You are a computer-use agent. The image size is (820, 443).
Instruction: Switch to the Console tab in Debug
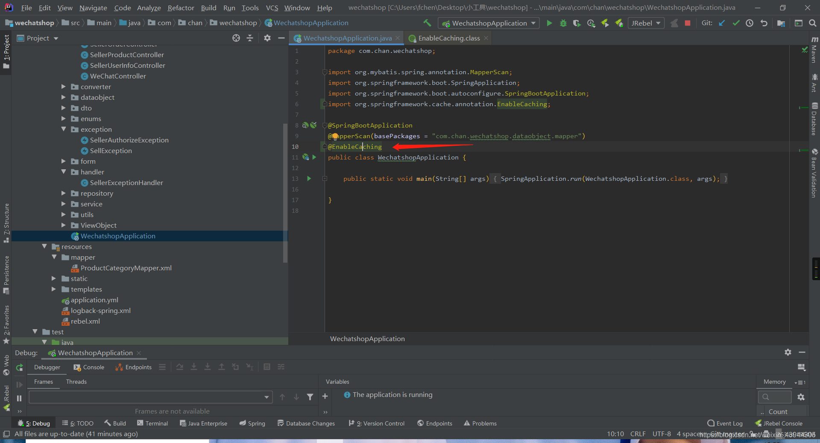pos(89,367)
